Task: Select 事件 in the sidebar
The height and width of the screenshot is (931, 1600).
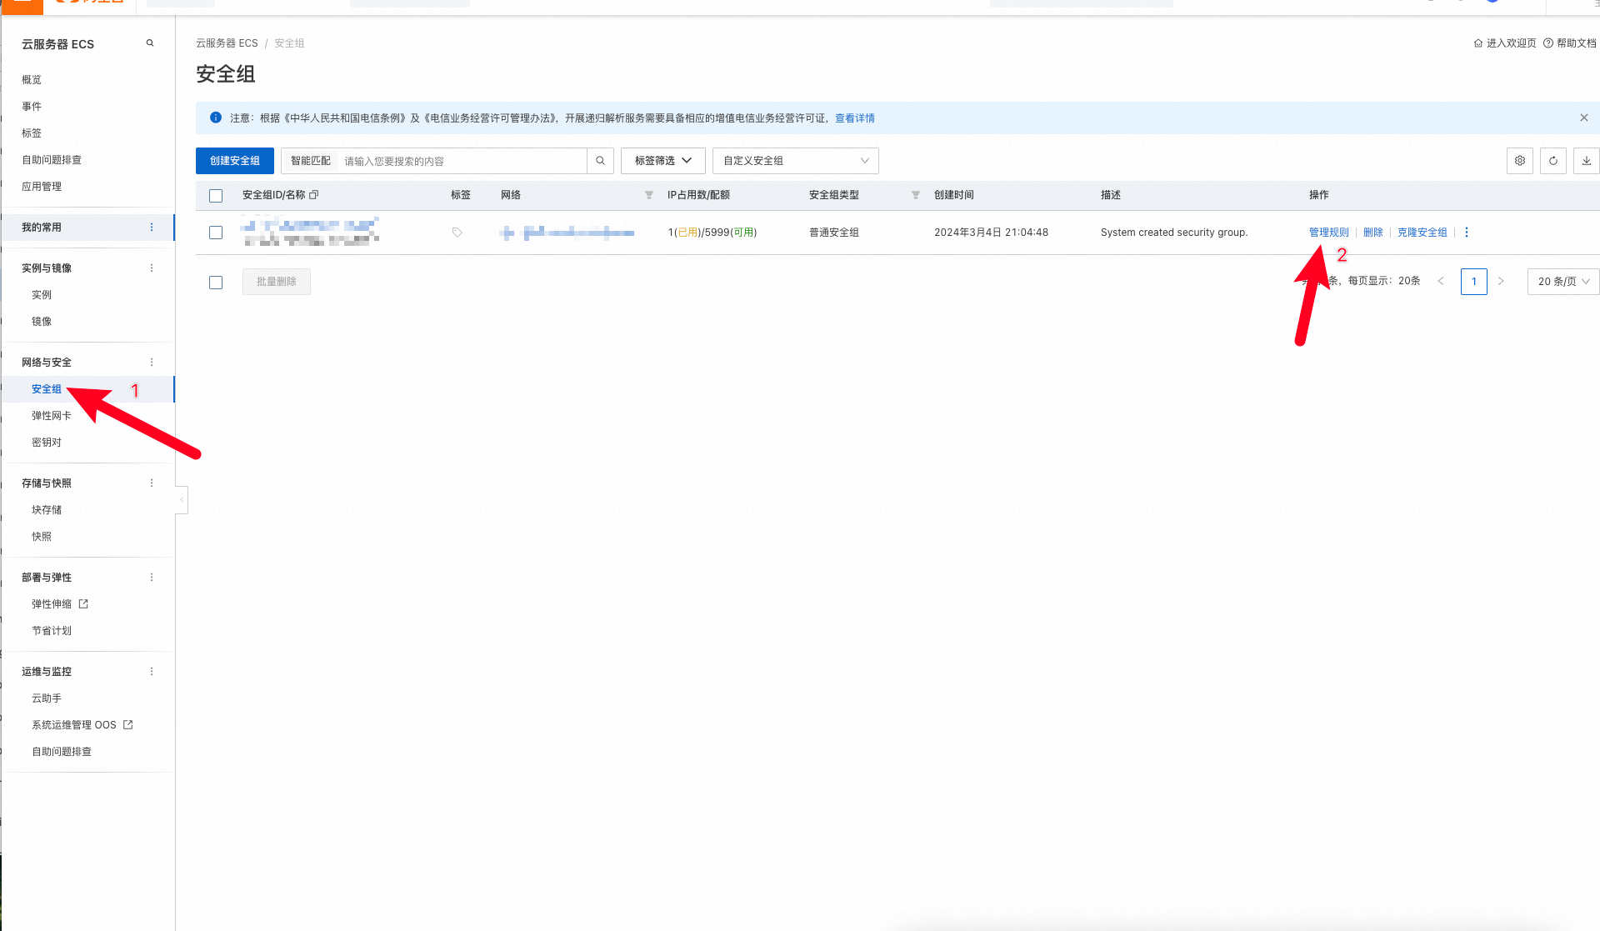Action: click(x=32, y=107)
